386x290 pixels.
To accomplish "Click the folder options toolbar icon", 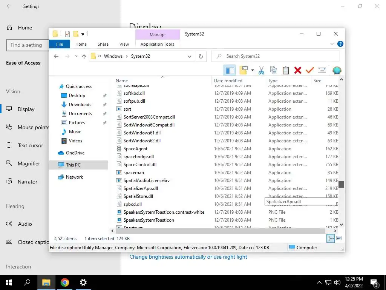I will pyautogui.click(x=244, y=71).
